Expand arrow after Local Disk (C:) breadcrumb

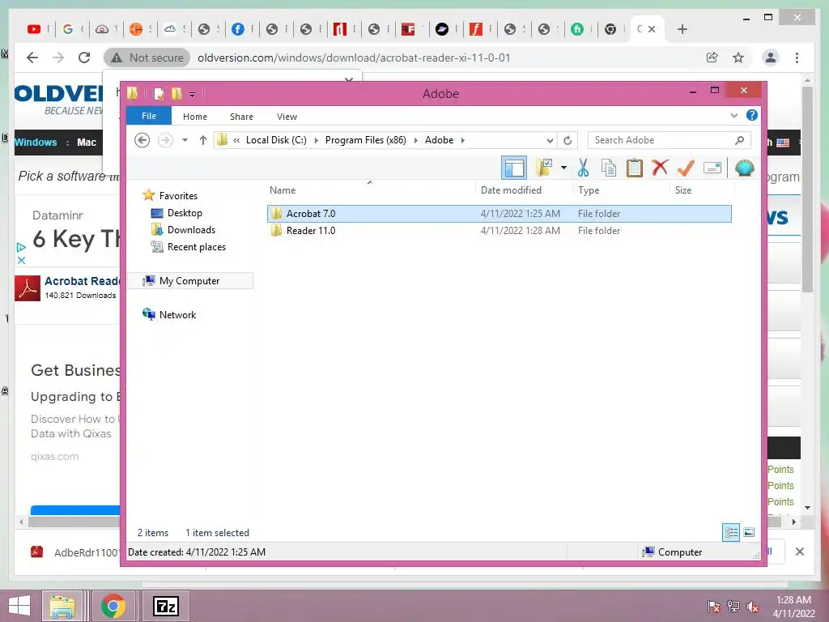pyautogui.click(x=317, y=140)
